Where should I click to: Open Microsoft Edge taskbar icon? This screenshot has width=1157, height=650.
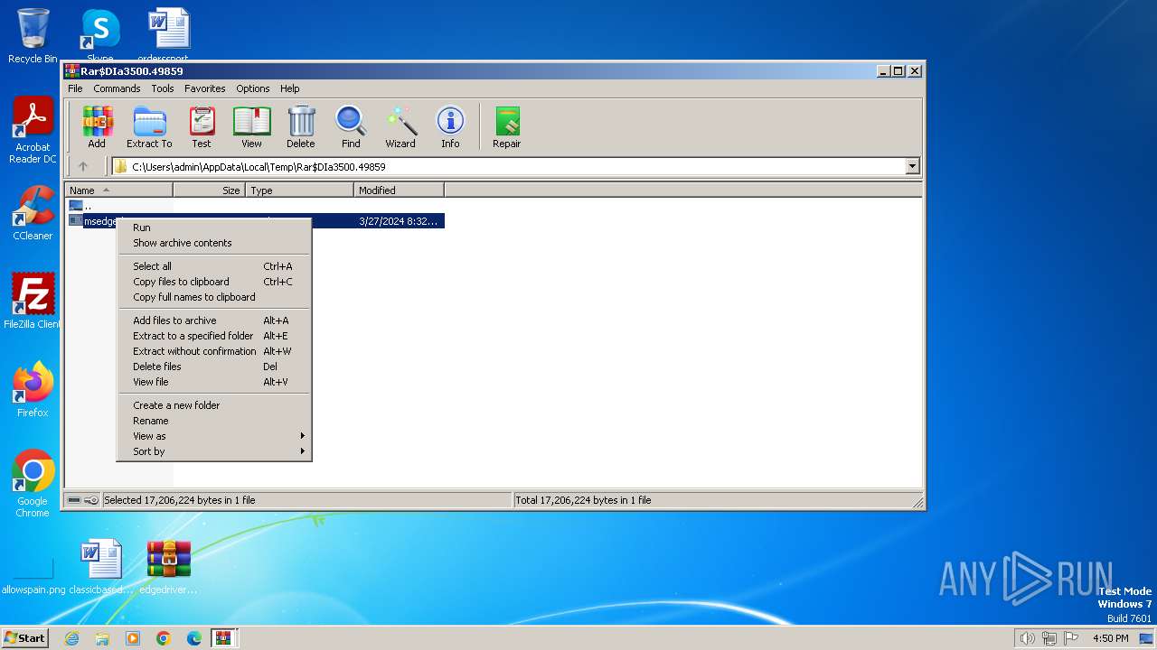point(194,638)
